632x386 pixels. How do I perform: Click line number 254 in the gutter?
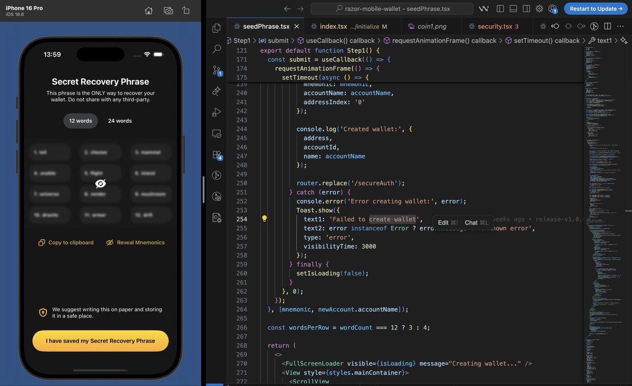click(x=242, y=219)
